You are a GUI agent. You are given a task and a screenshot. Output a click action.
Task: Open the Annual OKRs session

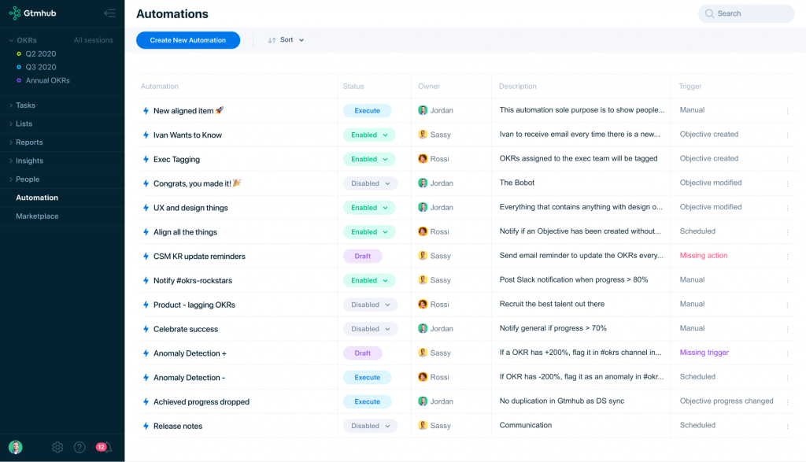[x=47, y=81]
